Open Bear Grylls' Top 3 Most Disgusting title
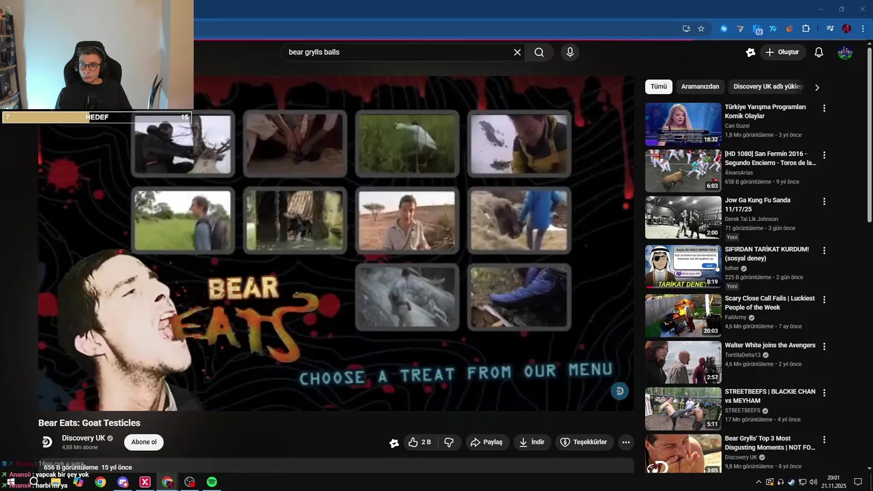The image size is (873, 491). 770,443
